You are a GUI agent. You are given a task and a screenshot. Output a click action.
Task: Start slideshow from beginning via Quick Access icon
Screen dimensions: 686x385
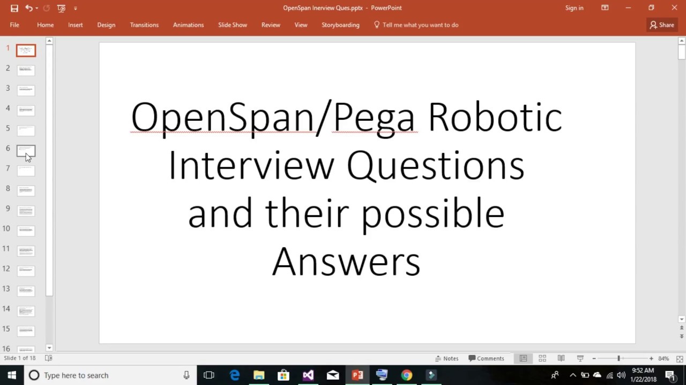pyautogui.click(x=61, y=8)
